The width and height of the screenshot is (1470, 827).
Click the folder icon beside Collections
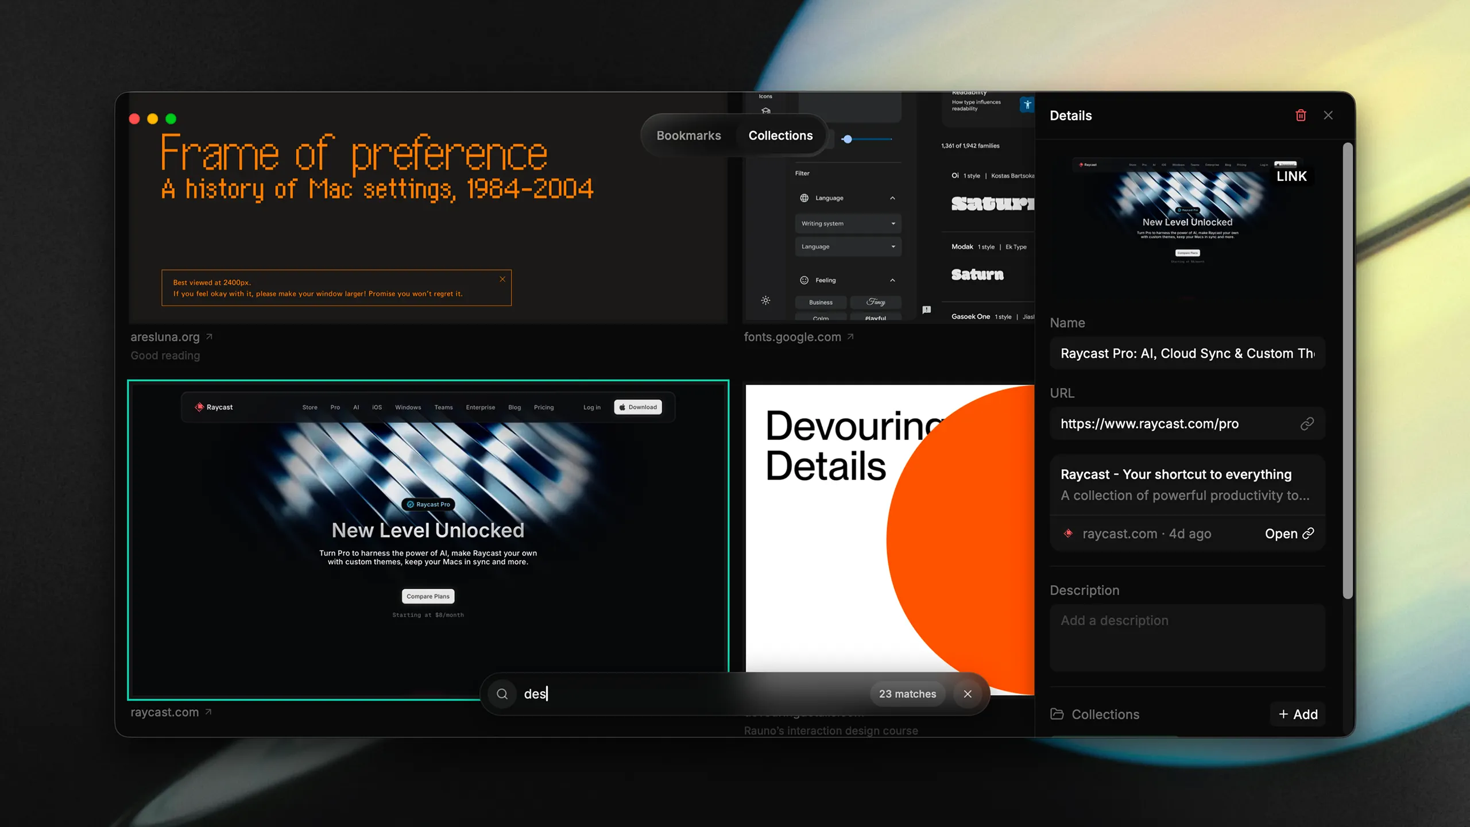(x=1057, y=714)
